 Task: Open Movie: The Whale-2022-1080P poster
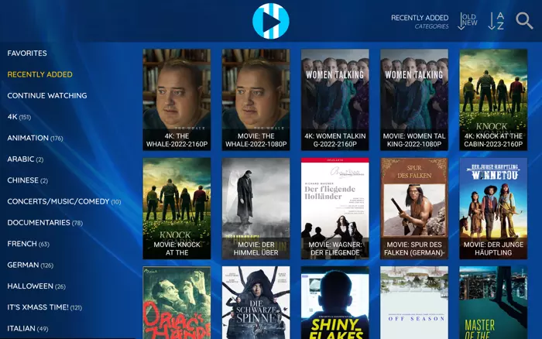(256, 100)
